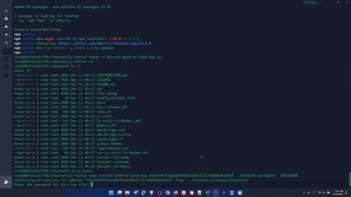
Task: Show hidden system tray icons chevron
Action: pos(304,193)
